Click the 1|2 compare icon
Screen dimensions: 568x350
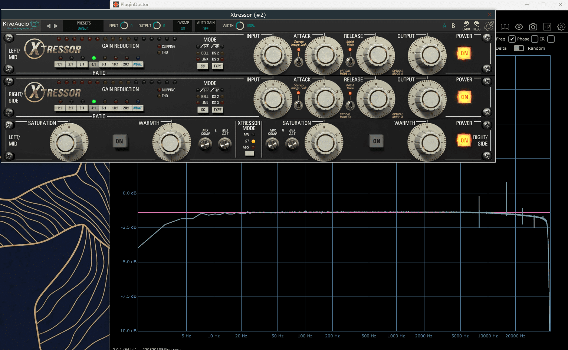547,27
